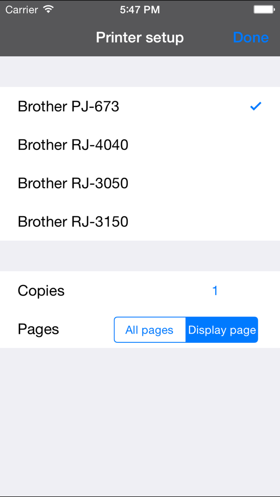Tap the Pages label
This screenshot has width=280, height=497.
(38, 329)
